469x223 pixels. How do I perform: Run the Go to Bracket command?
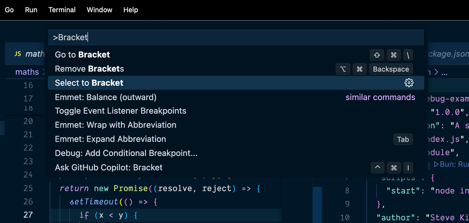coord(82,55)
